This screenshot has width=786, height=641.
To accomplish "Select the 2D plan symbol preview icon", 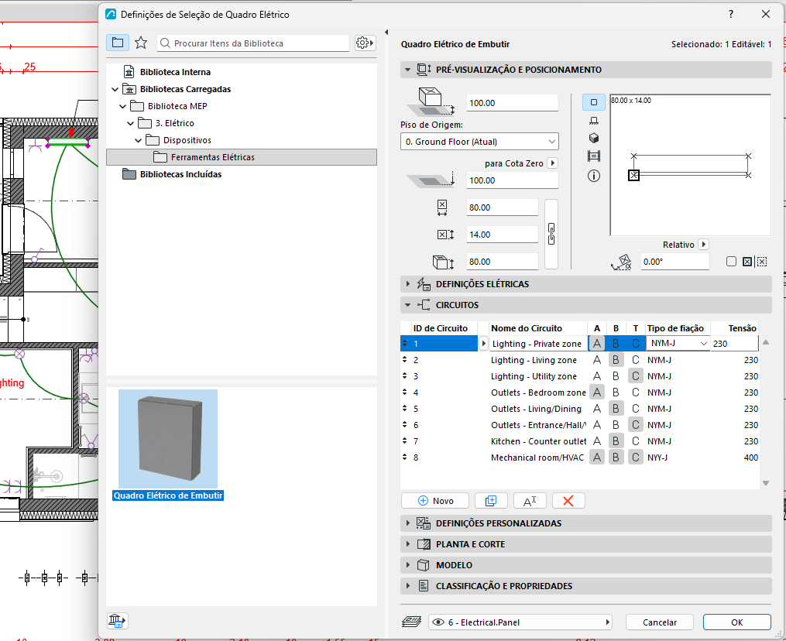I will [x=593, y=102].
